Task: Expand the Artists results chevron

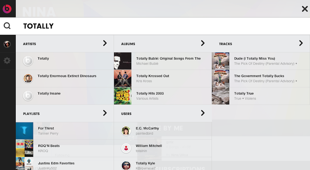Action: click(x=105, y=43)
